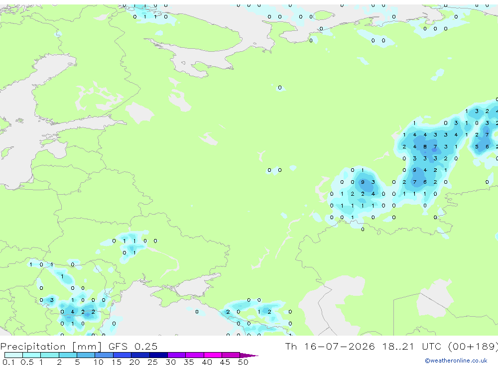Click the 15–20 mm legend swatch

click(x=123, y=355)
